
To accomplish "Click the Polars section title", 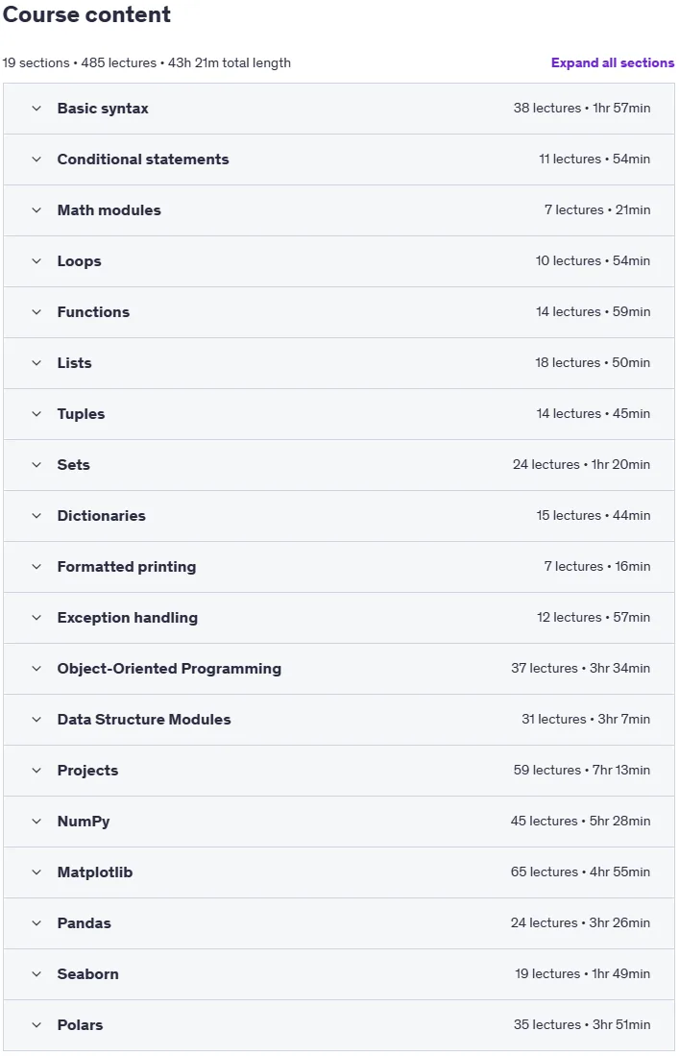I will 80,1025.
